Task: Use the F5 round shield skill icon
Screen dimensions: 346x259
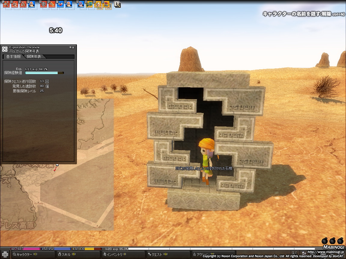Action: point(44,4)
